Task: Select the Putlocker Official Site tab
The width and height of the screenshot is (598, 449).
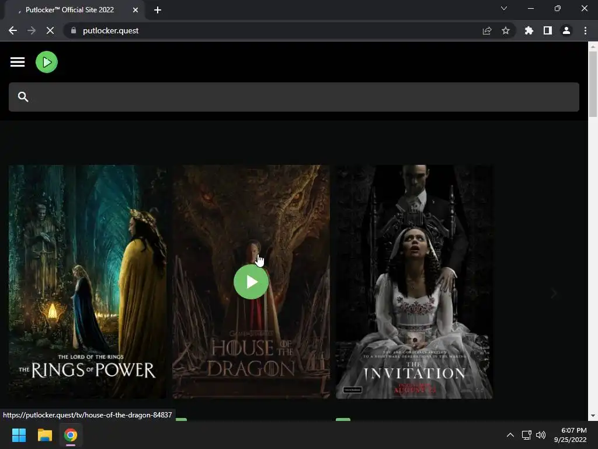Action: tap(70, 10)
